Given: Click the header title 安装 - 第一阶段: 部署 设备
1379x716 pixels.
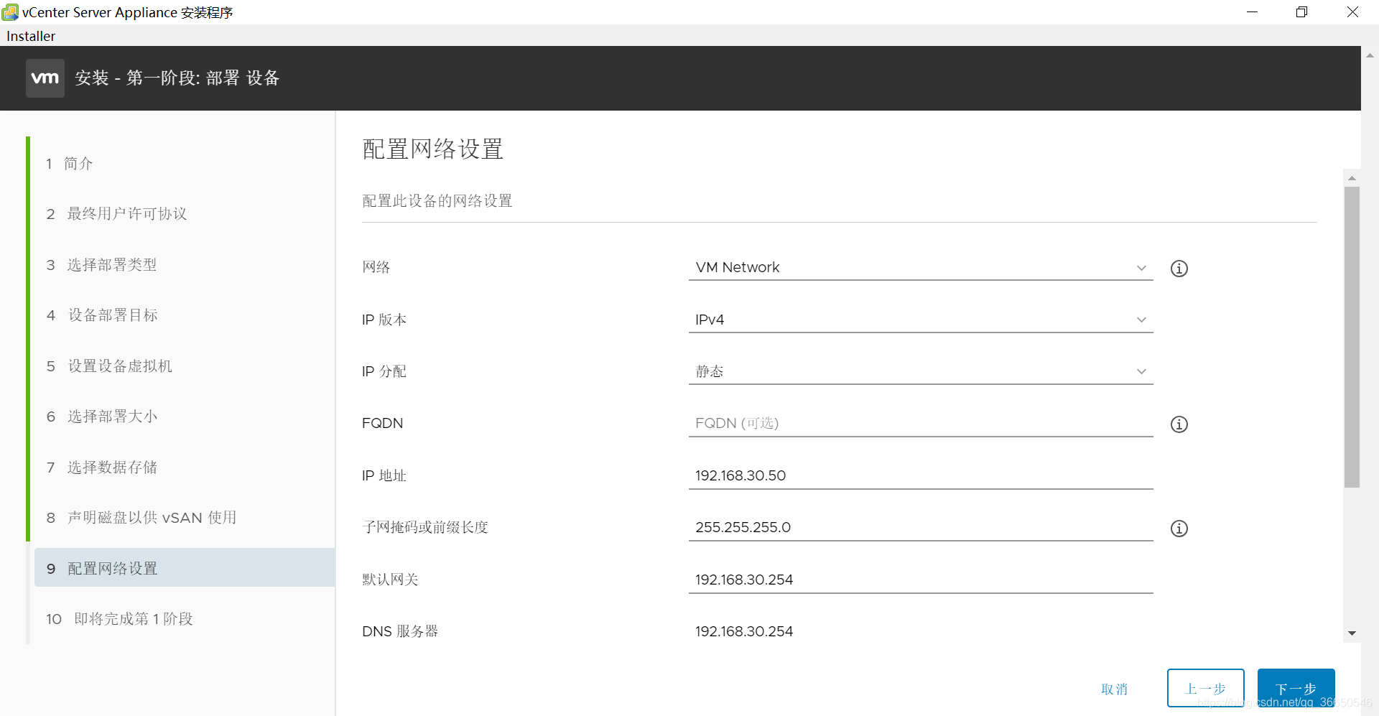Looking at the screenshot, I should (x=177, y=78).
